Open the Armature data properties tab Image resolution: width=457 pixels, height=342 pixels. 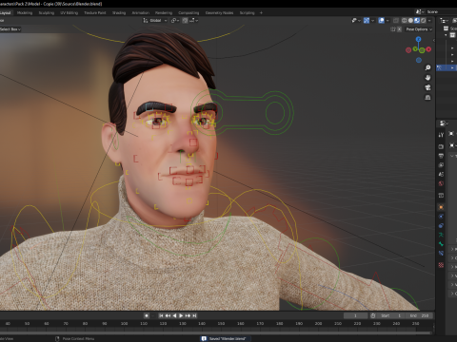point(441,235)
